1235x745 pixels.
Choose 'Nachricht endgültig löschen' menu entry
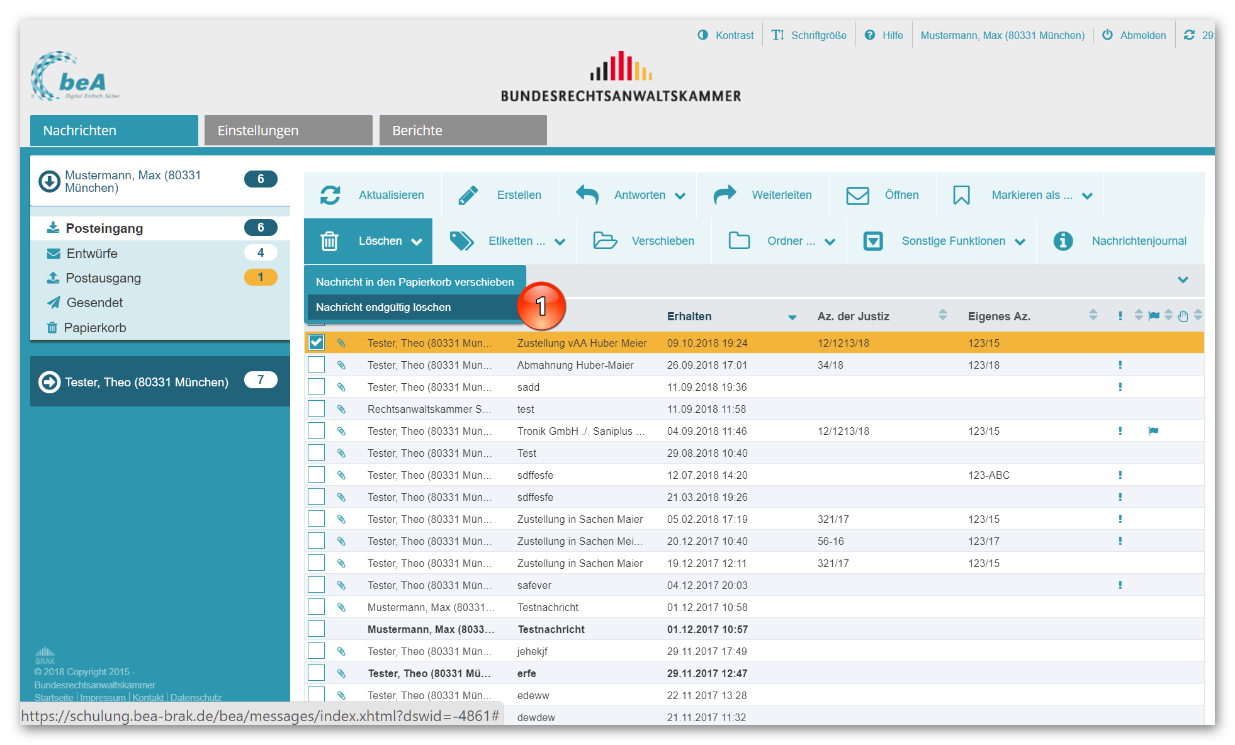tap(383, 307)
